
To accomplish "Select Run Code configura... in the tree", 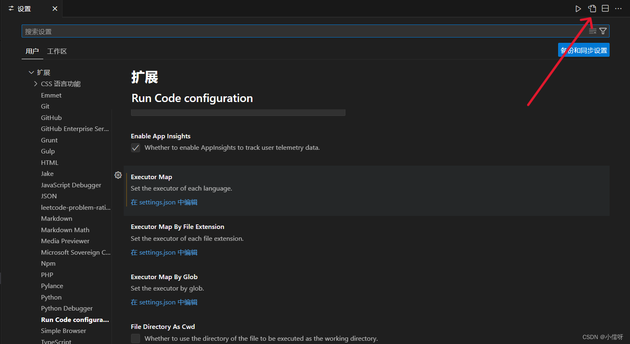I will point(75,320).
